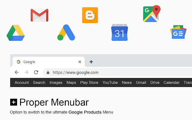Open the Blogger orange icon

tap(90, 15)
